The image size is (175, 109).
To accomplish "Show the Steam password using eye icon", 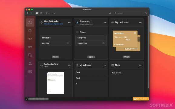I will pyautogui.click(x=103, y=43).
